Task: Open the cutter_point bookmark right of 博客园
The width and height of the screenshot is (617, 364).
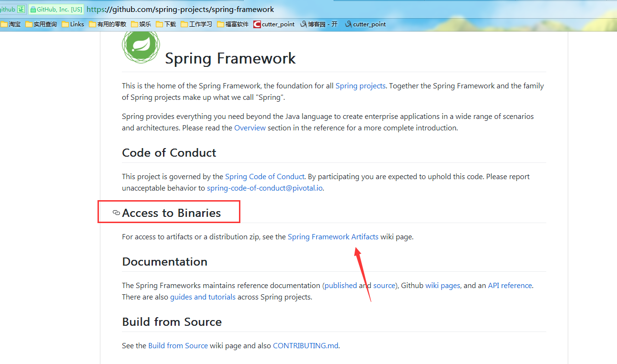Action: click(365, 24)
